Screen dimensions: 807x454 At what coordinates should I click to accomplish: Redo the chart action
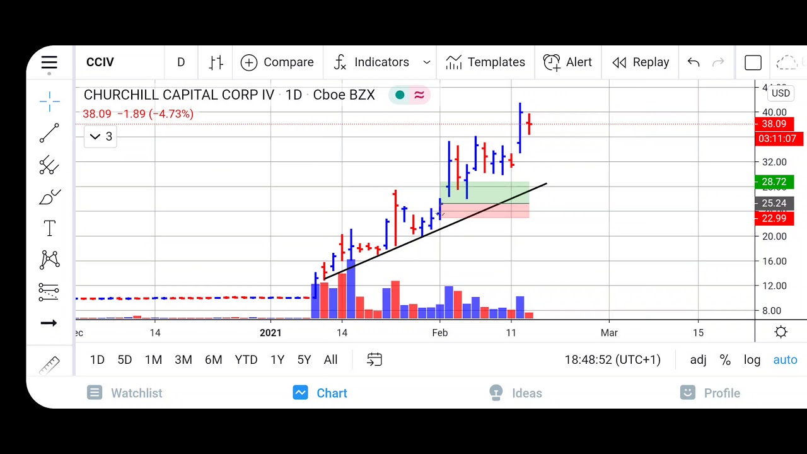click(x=717, y=62)
